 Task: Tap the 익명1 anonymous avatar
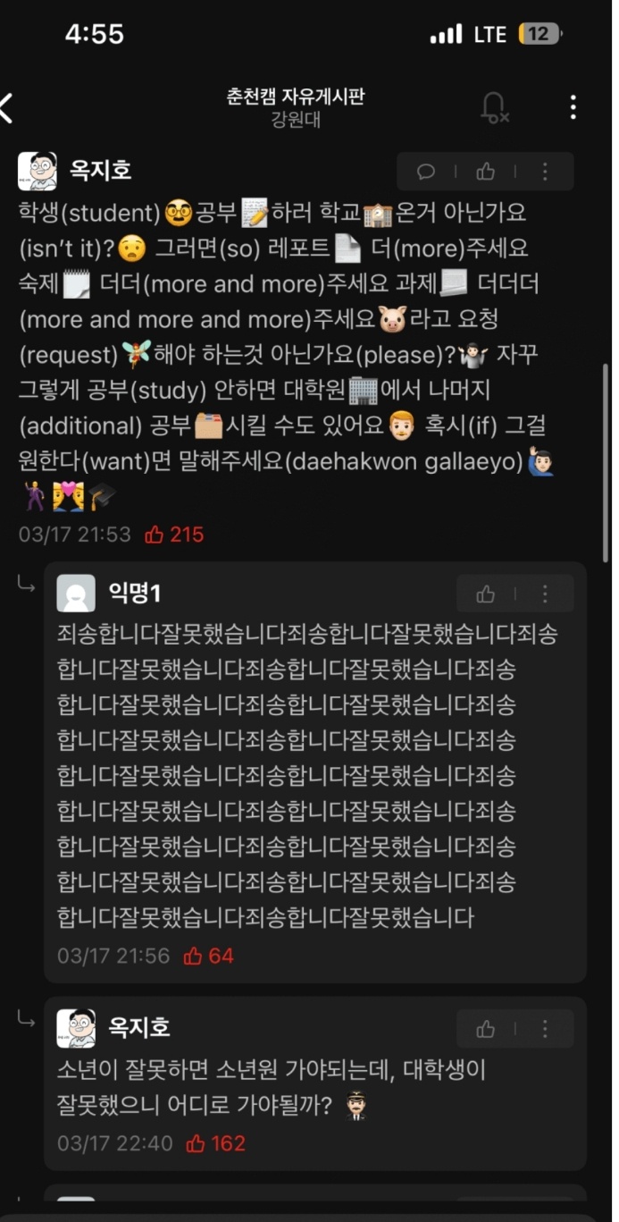tap(76, 594)
